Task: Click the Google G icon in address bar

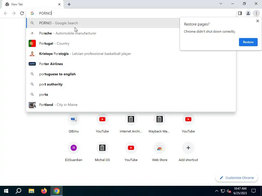Action: 32,13
